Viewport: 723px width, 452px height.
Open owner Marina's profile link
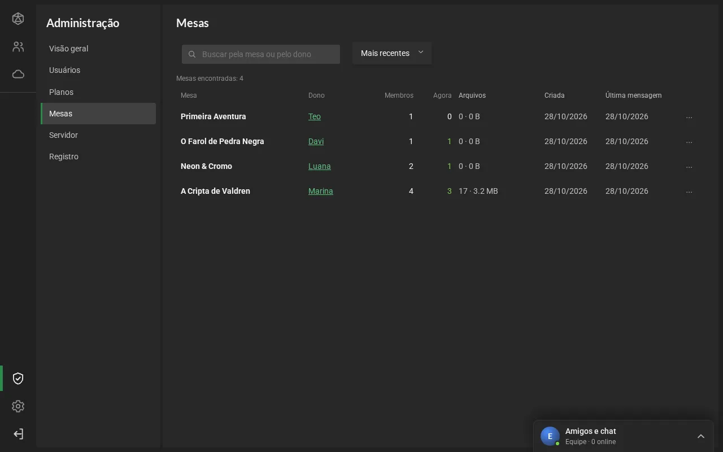point(321,191)
